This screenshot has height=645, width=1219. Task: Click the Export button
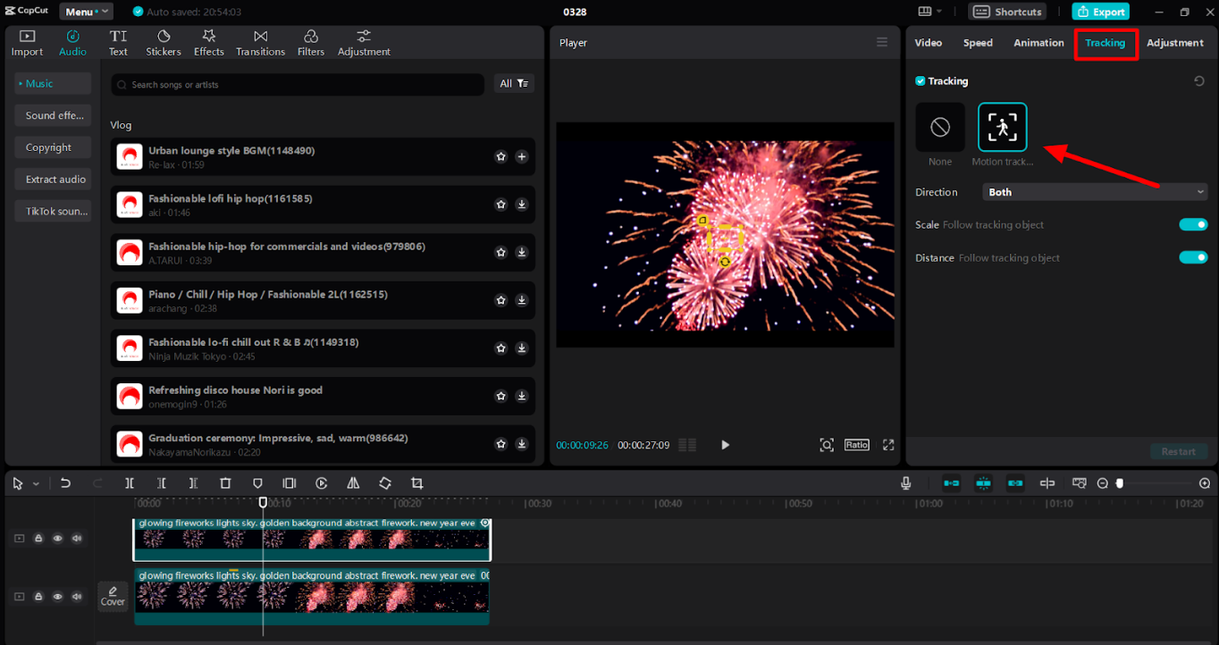click(x=1100, y=12)
